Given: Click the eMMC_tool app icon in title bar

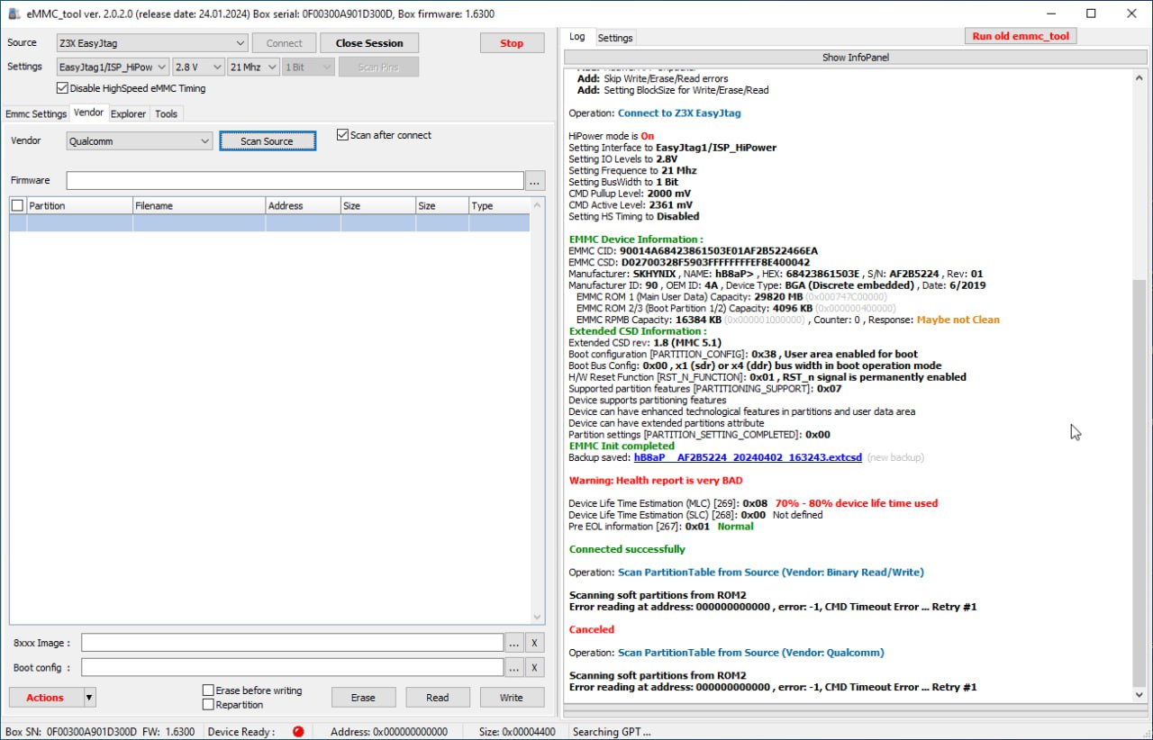Looking at the screenshot, I should [14, 14].
